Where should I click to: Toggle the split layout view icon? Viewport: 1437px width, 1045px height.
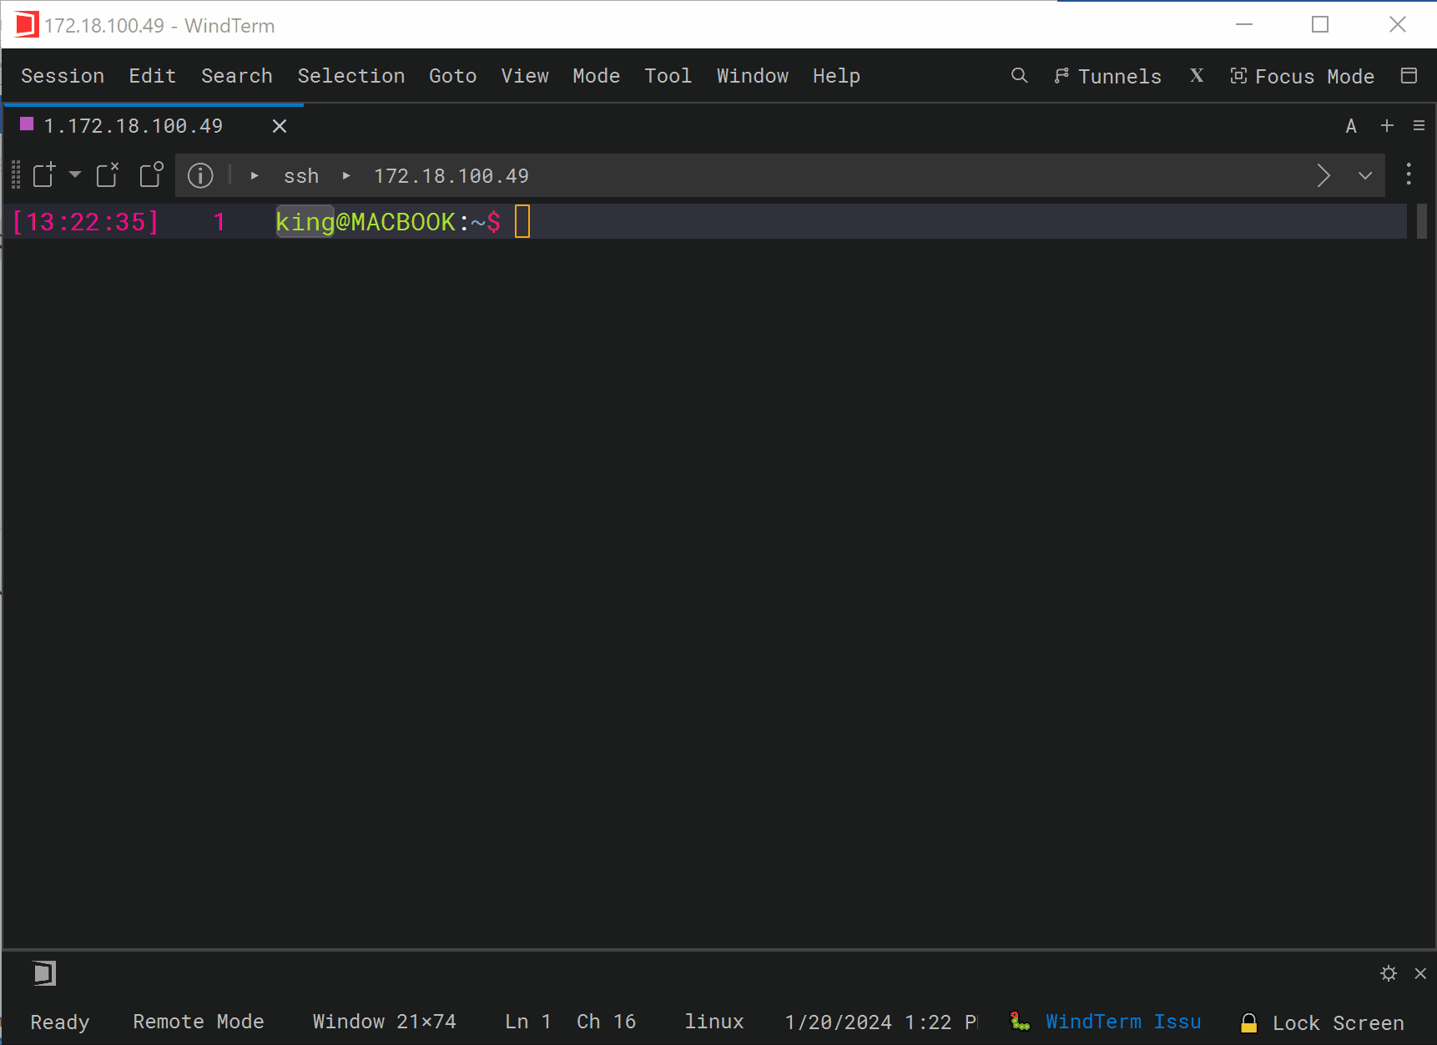(1409, 75)
